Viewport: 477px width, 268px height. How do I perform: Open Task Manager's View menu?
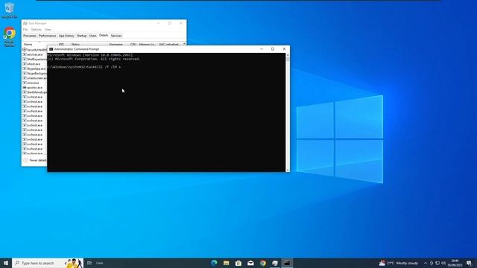click(48, 30)
